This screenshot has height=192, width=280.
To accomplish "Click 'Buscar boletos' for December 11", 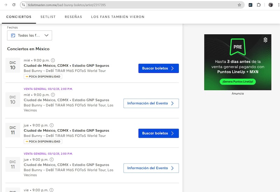I will (158, 133).
